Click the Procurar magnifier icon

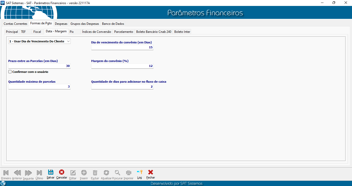(x=117, y=173)
